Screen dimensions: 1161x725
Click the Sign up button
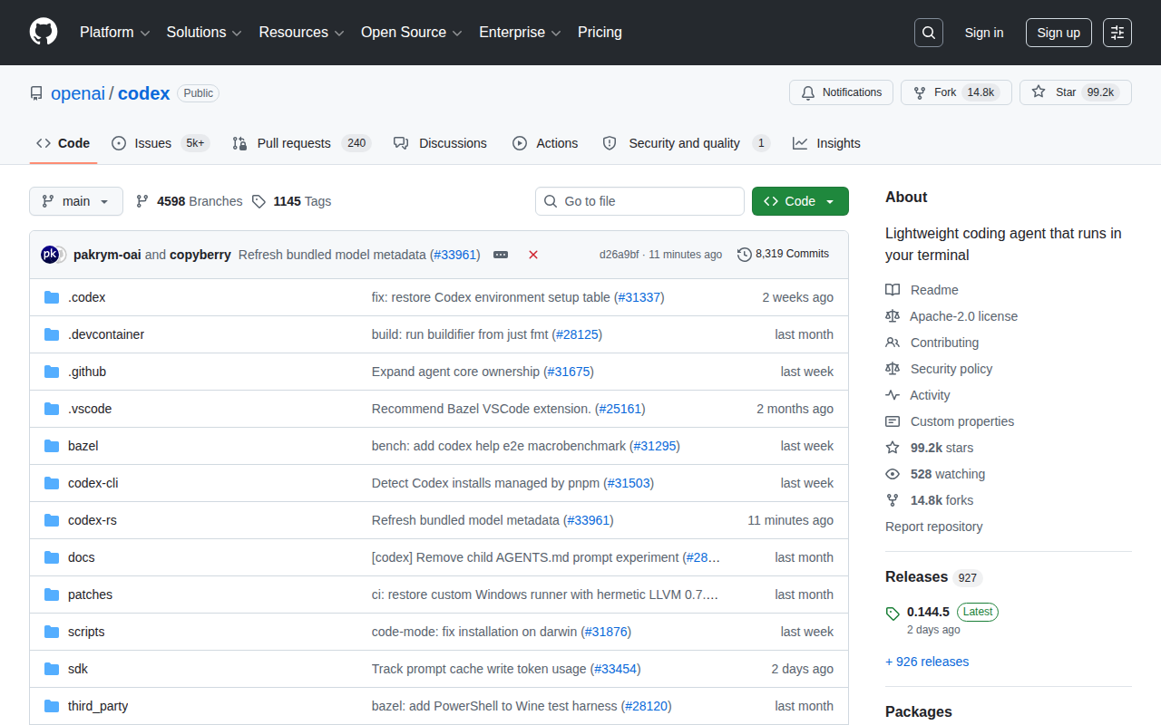pyautogui.click(x=1059, y=33)
